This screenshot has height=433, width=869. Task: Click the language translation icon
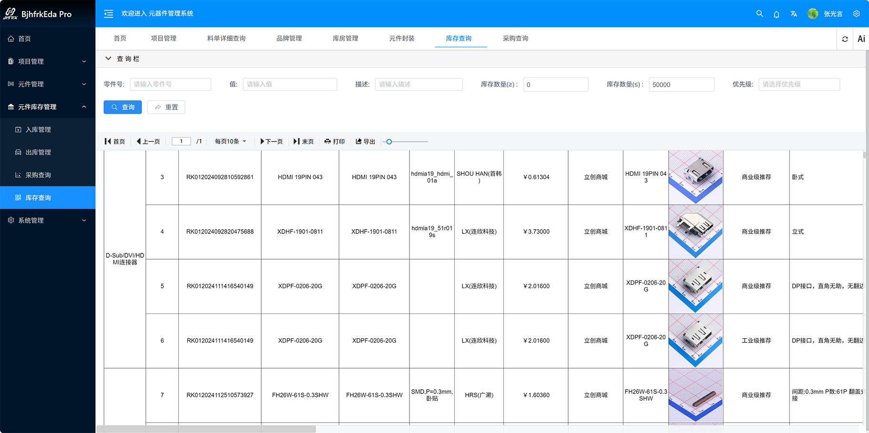pyautogui.click(x=794, y=14)
